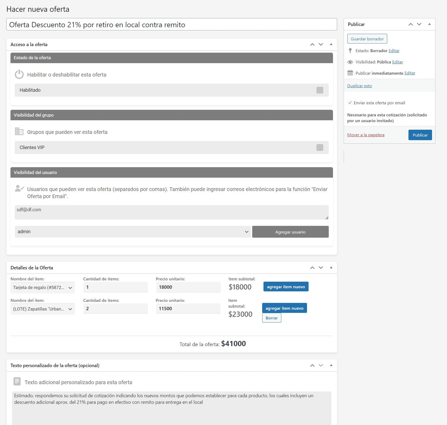This screenshot has height=425, width=447.
Task: Click the custom offer text textarea
Action: (x=171, y=408)
